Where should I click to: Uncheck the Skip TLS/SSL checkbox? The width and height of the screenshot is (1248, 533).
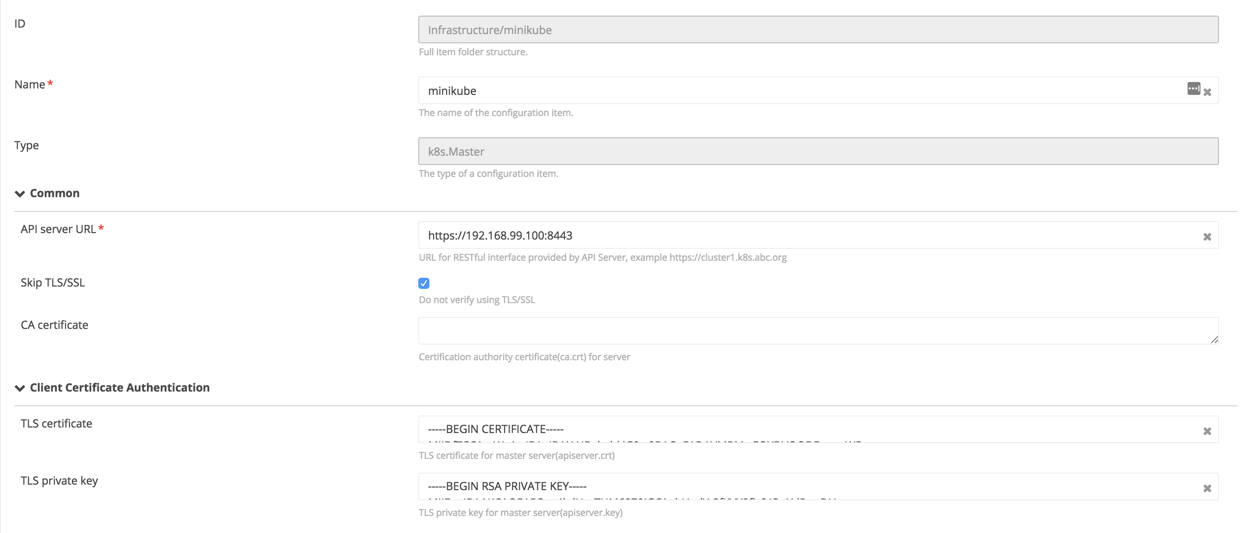424,283
